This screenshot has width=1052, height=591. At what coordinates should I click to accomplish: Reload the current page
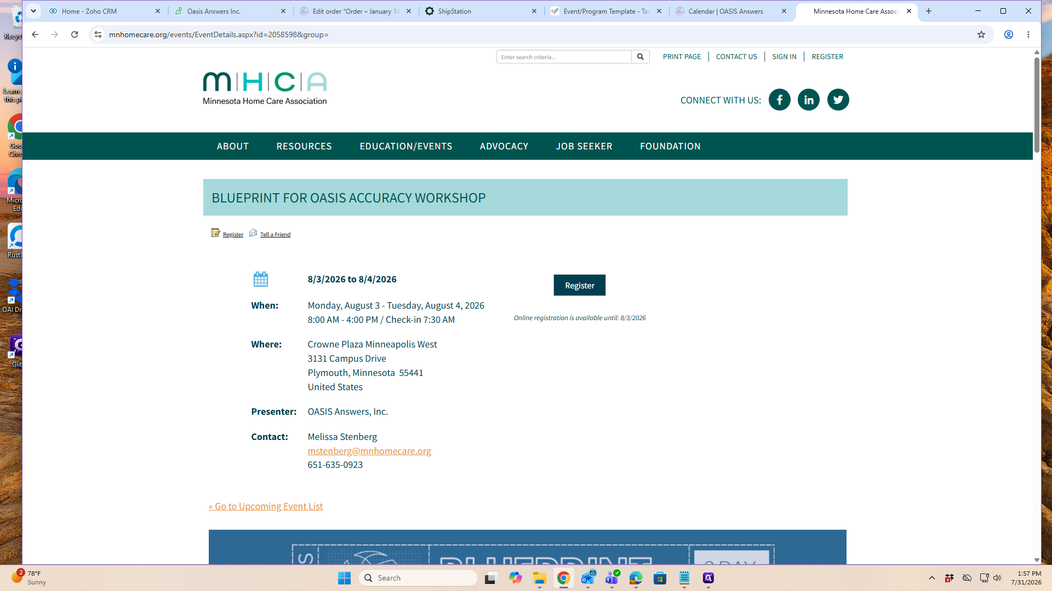click(x=75, y=34)
